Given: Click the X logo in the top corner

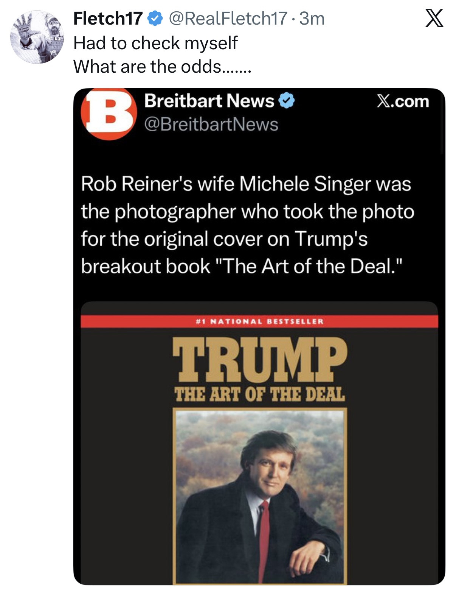Looking at the screenshot, I should (434, 18).
